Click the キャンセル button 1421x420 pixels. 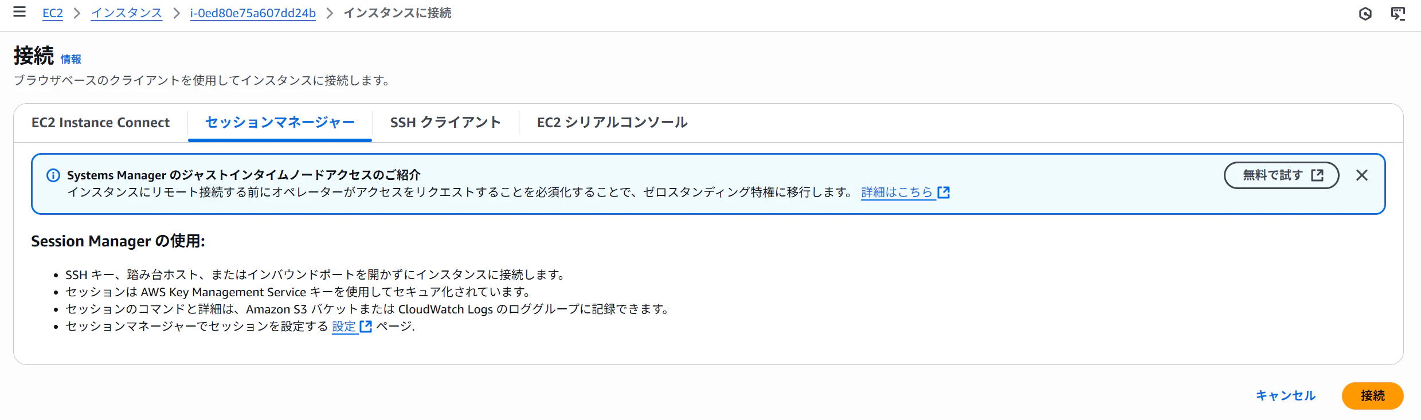(x=1286, y=395)
